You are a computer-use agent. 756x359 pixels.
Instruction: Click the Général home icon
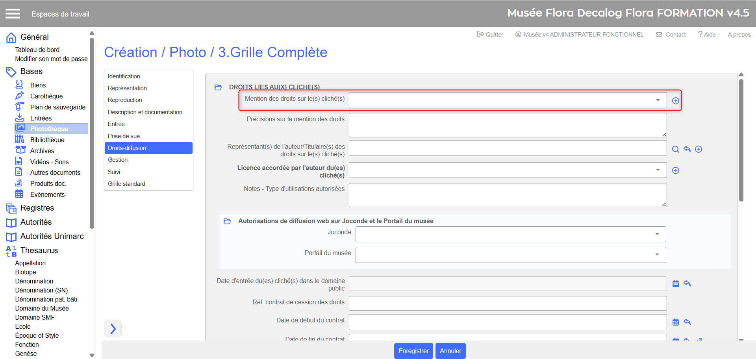pos(11,37)
